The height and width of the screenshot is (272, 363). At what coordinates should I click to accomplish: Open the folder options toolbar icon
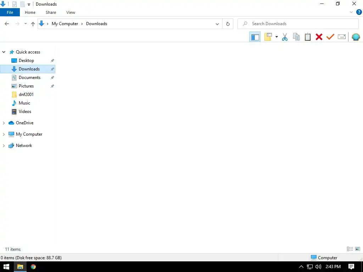[x=268, y=37]
